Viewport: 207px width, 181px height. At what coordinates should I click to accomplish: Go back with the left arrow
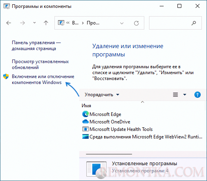[9, 23]
